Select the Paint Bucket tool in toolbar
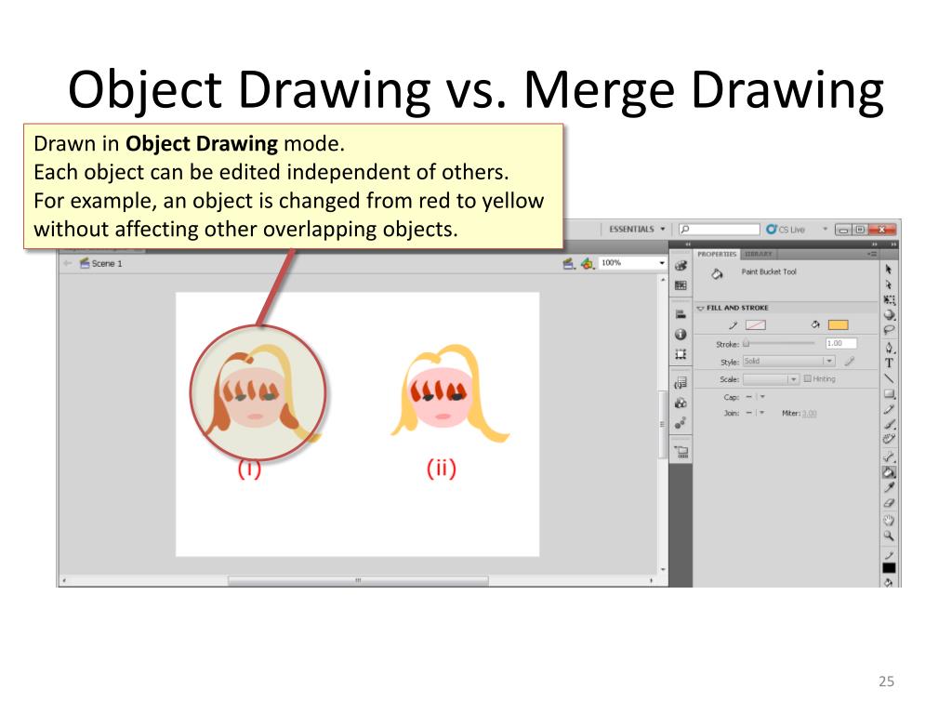This screenshot has height=714, width=952. pos(889,471)
